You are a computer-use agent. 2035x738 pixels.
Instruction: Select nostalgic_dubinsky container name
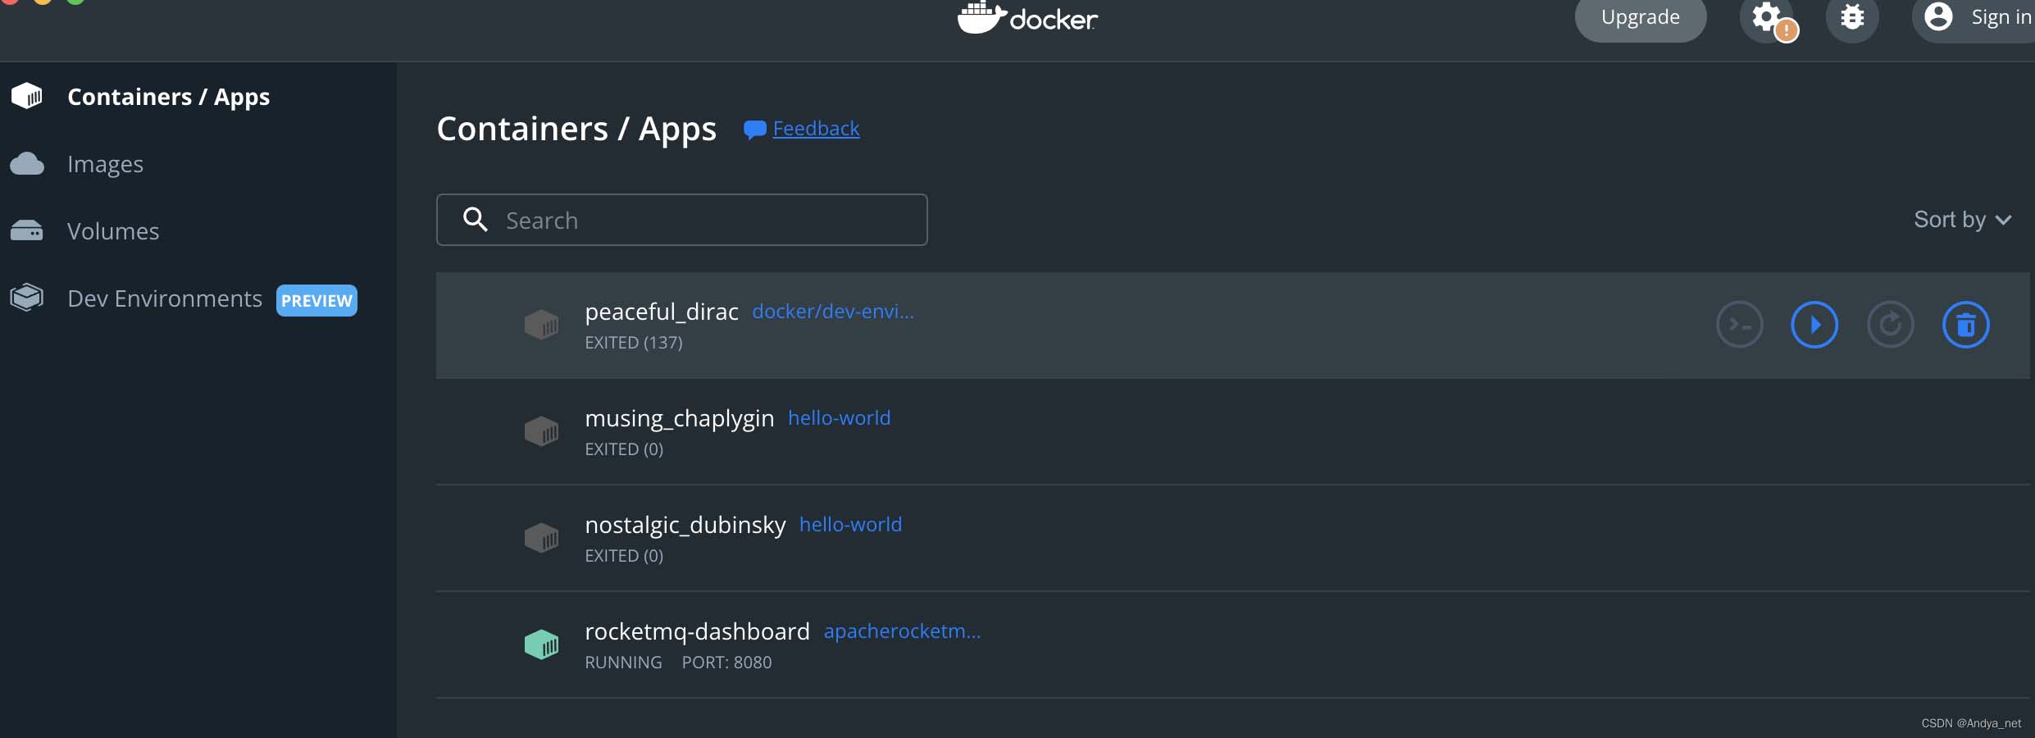(685, 525)
